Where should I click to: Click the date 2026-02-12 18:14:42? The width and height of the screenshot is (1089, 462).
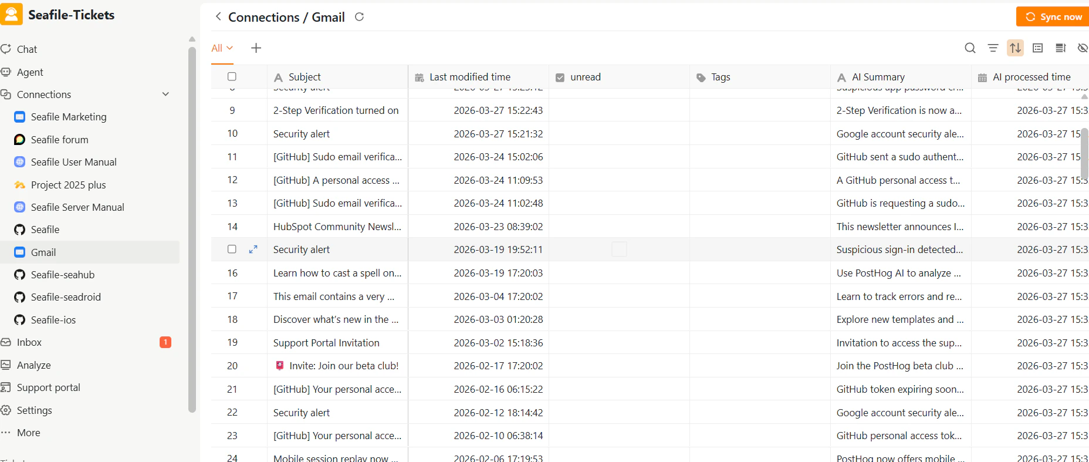[x=498, y=413]
